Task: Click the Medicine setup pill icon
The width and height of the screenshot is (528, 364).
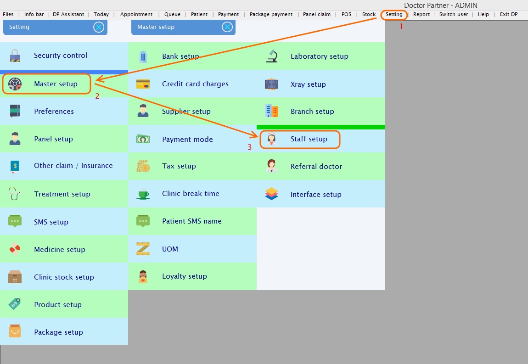Action: tap(15, 250)
